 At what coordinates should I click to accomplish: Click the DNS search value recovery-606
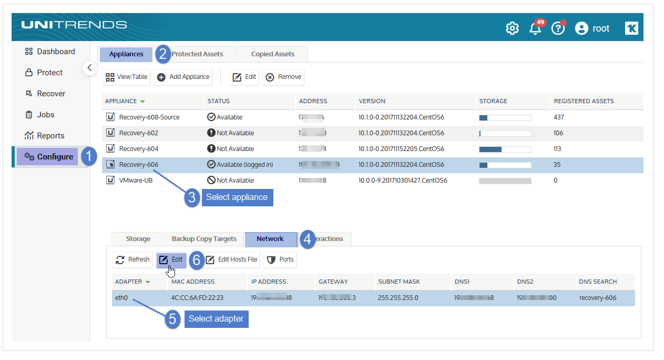point(598,298)
